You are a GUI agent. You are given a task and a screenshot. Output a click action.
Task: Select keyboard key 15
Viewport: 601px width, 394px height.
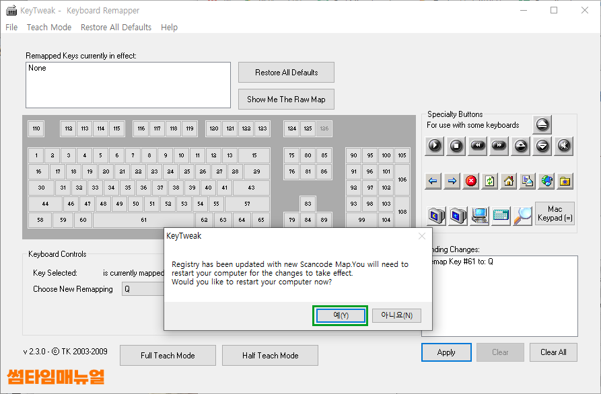[x=254, y=155]
